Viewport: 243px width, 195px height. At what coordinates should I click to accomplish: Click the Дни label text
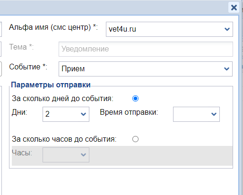coord(19,112)
